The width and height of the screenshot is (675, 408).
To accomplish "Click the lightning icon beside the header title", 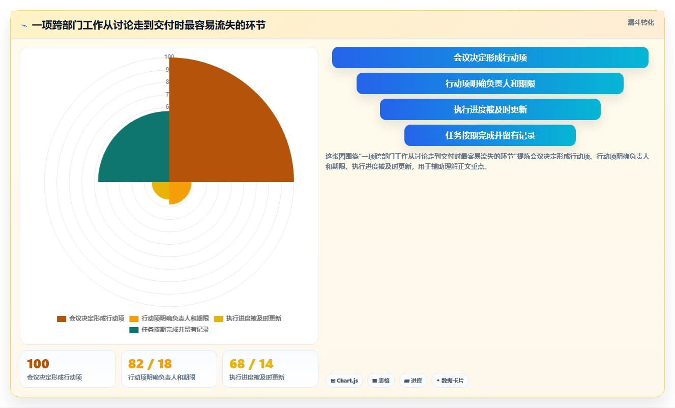I will click(24, 25).
